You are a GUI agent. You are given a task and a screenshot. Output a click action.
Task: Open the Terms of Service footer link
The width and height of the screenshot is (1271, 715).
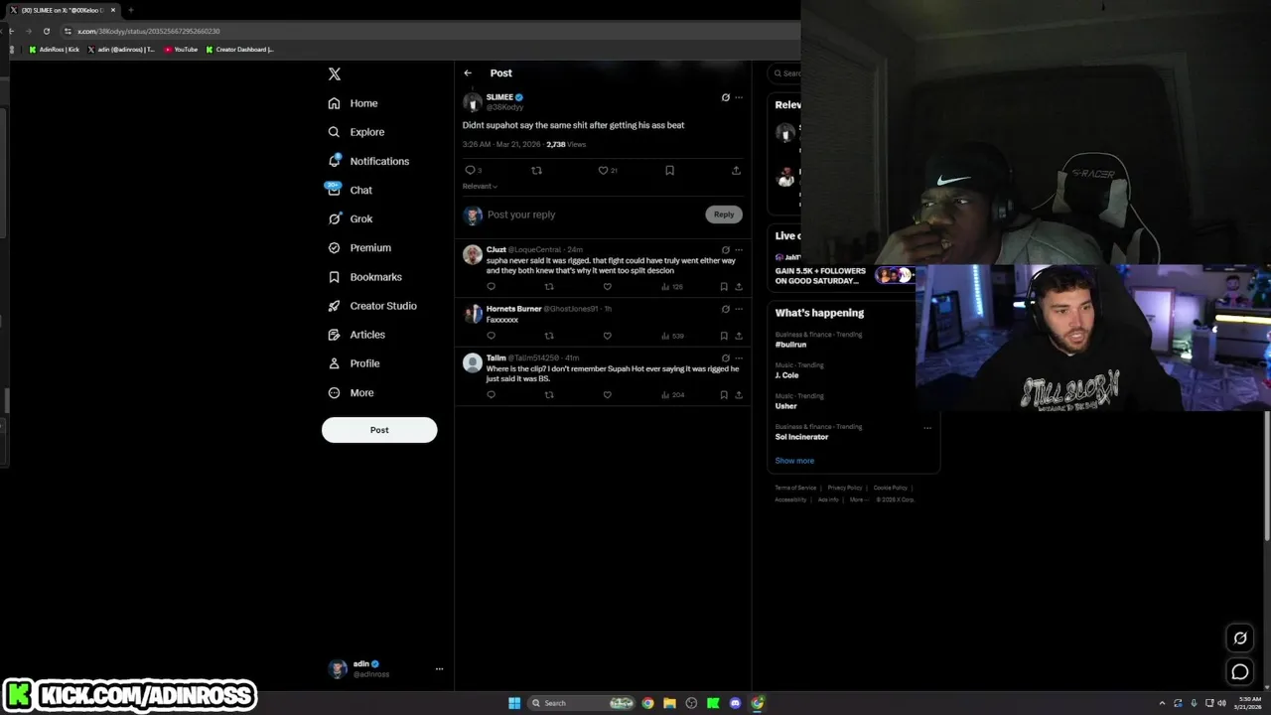[x=795, y=488]
